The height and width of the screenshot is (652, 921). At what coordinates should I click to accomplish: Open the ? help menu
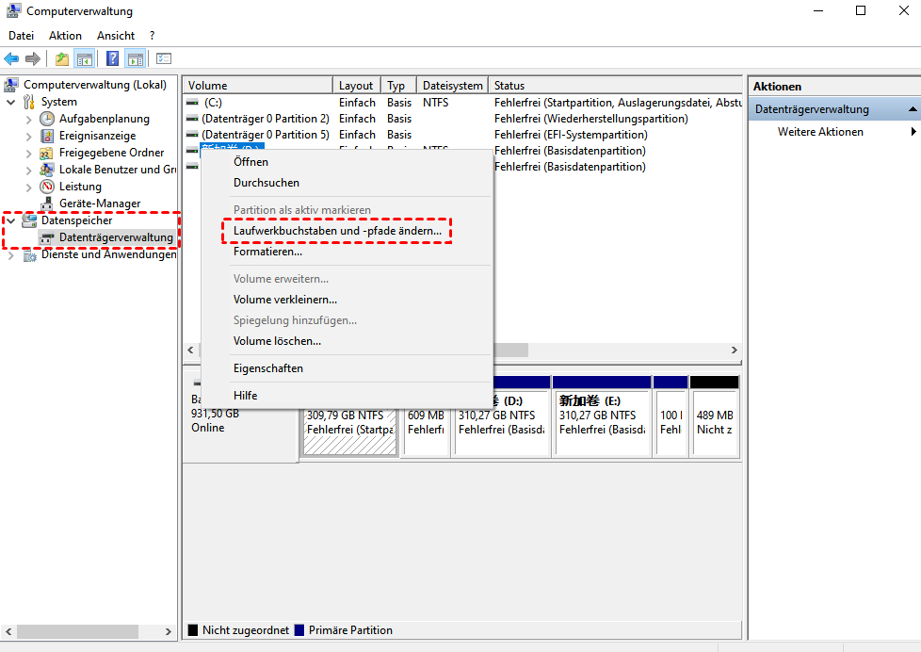point(153,36)
